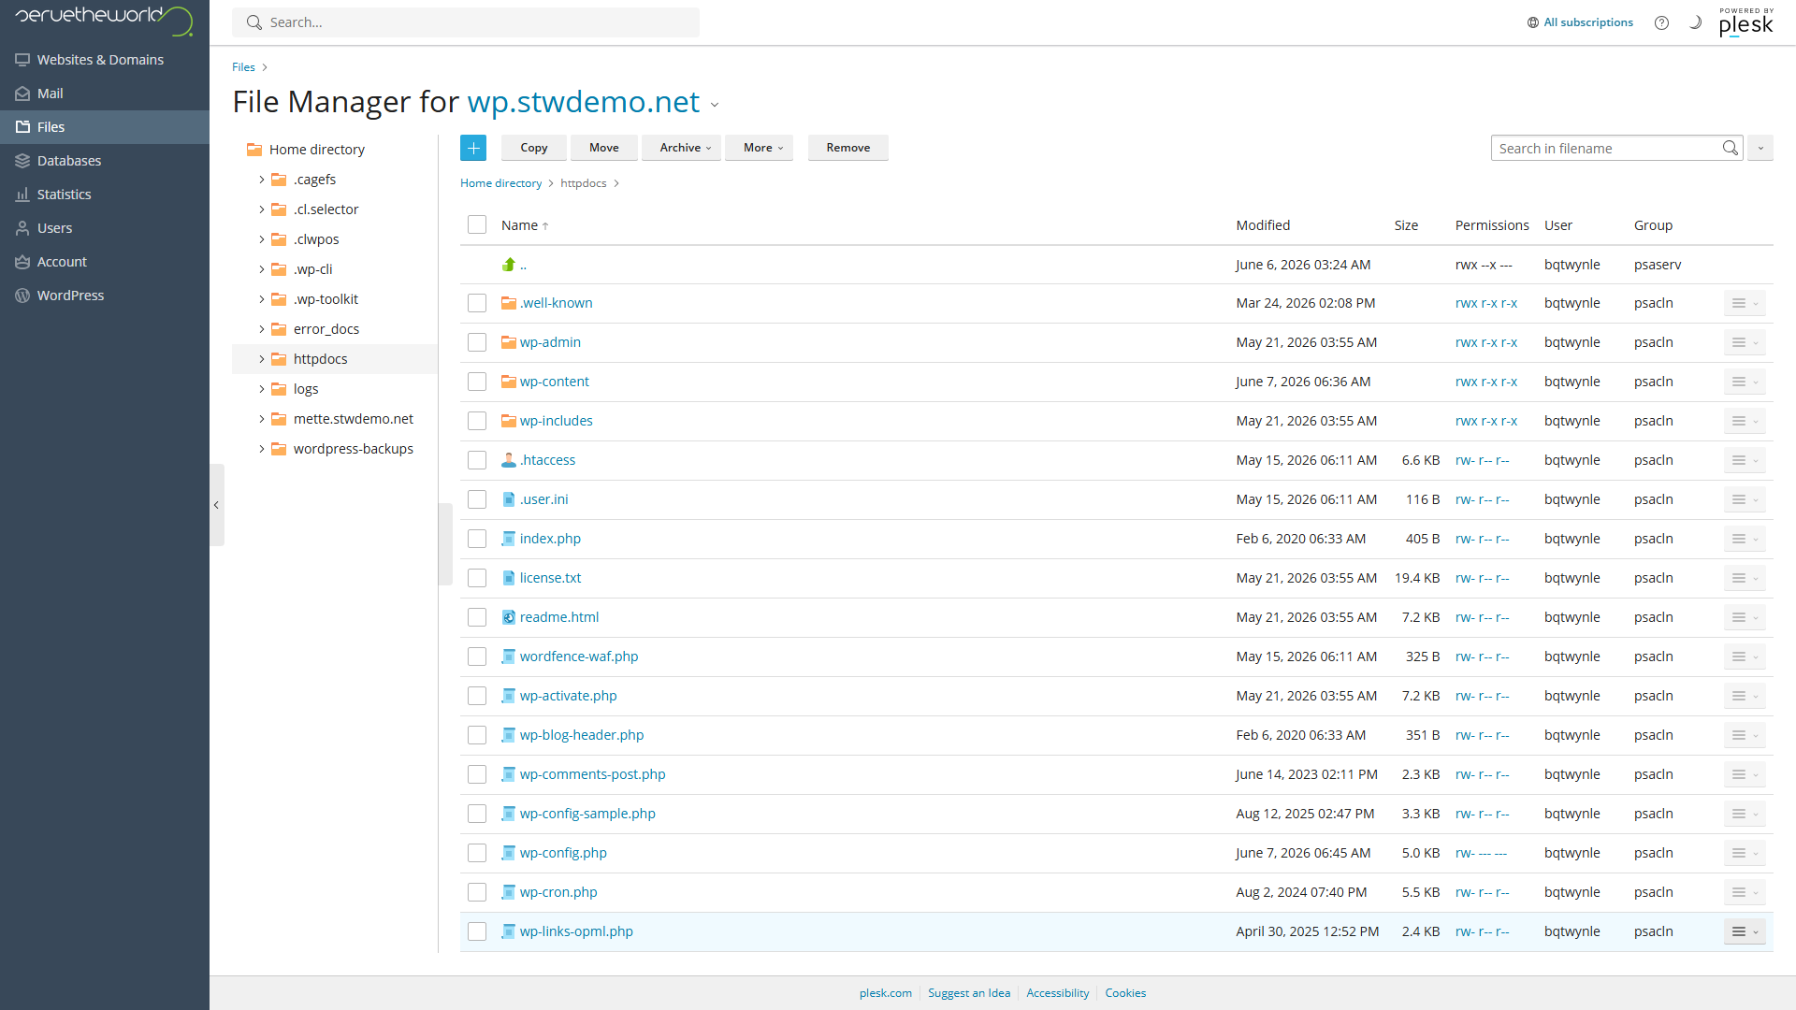Expand the logs tree folder

coord(262,389)
